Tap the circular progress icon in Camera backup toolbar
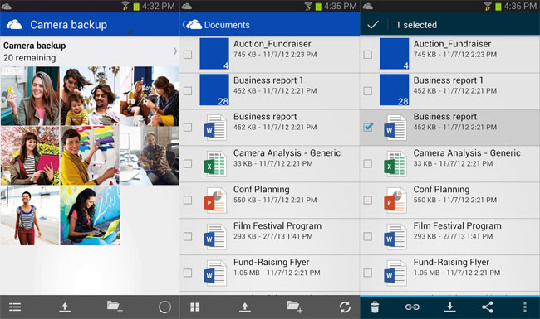Screen dimensions: 540x319 [x=164, y=307]
